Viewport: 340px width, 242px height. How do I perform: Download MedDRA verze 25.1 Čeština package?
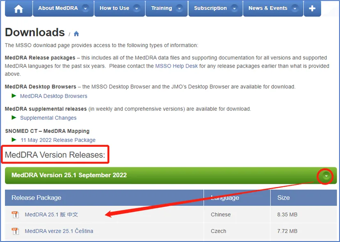click(59, 231)
